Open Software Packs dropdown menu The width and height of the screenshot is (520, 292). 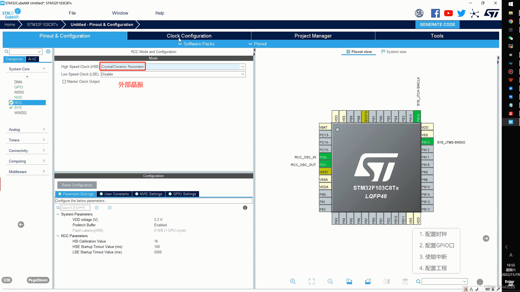click(x=196, y=44)
